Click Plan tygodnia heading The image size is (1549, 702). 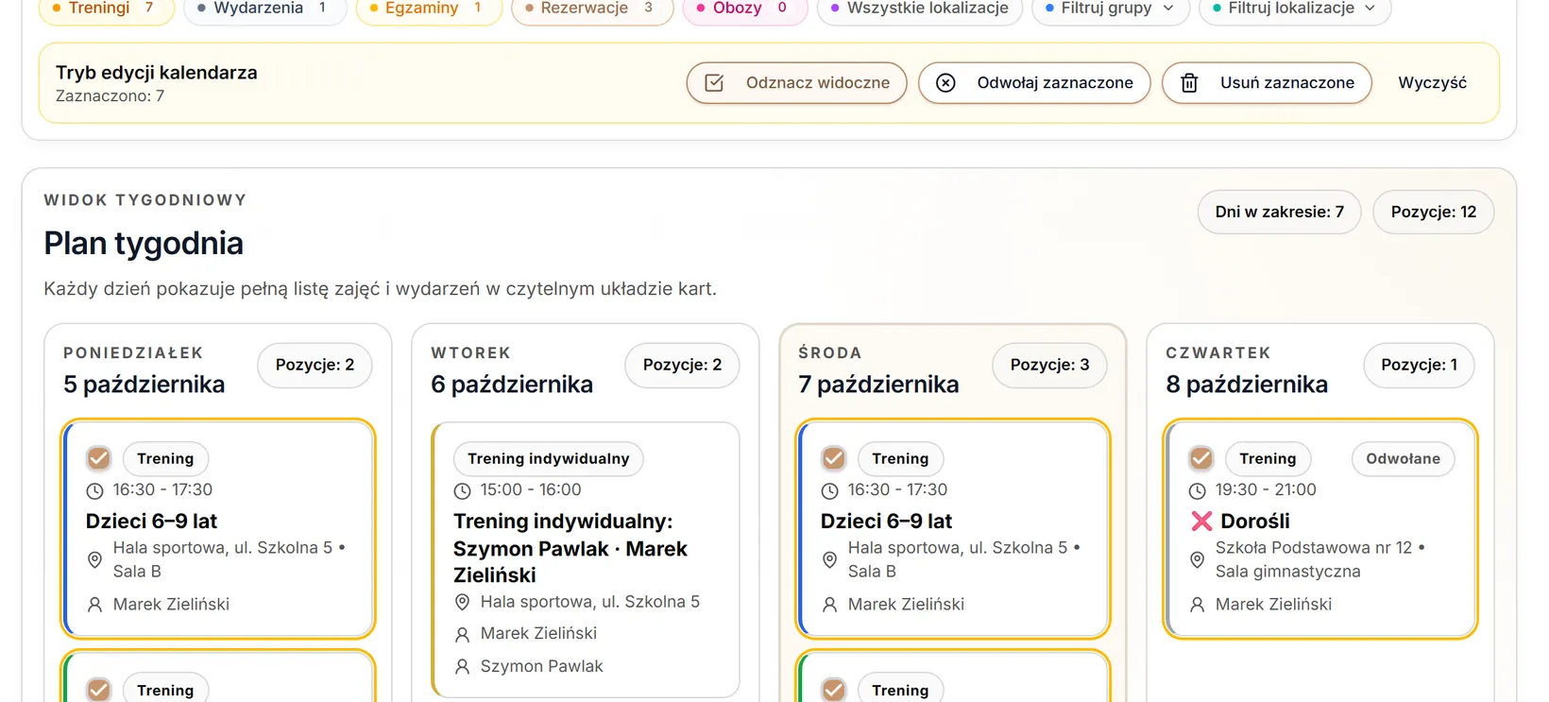point(144,244)
